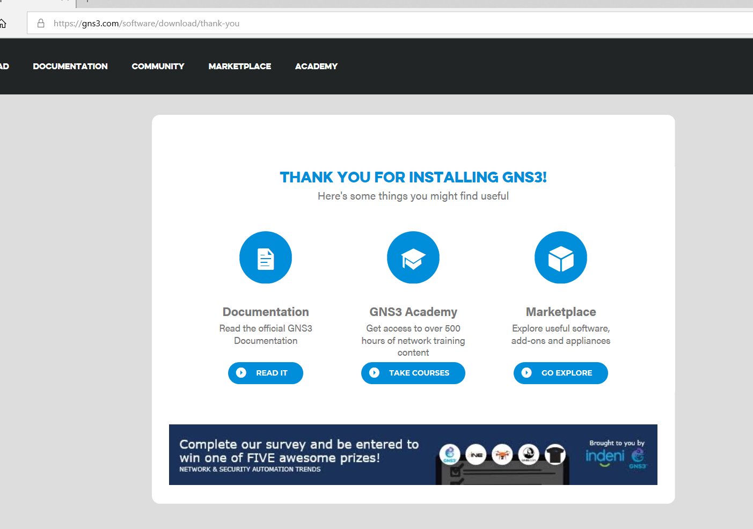
Task: Click the play arrow in GO EXPLORE button
Action: point(527,373)
